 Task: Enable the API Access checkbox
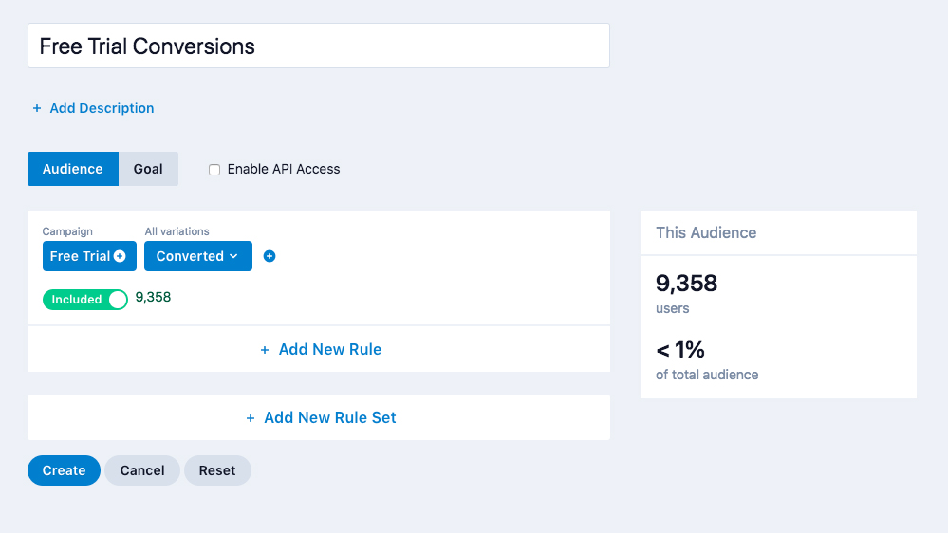tap(214, 170)
